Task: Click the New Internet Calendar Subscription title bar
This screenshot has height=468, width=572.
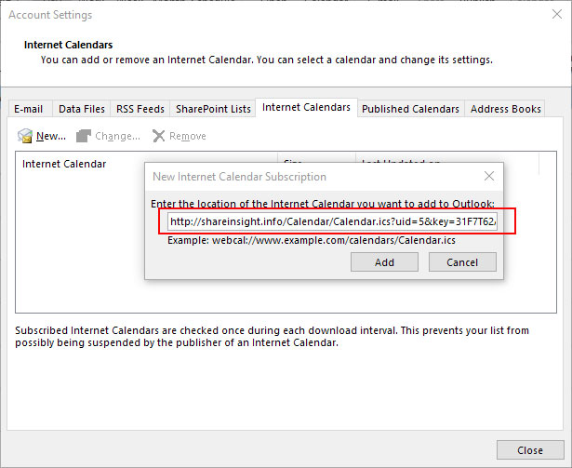Action: [279, 176]
